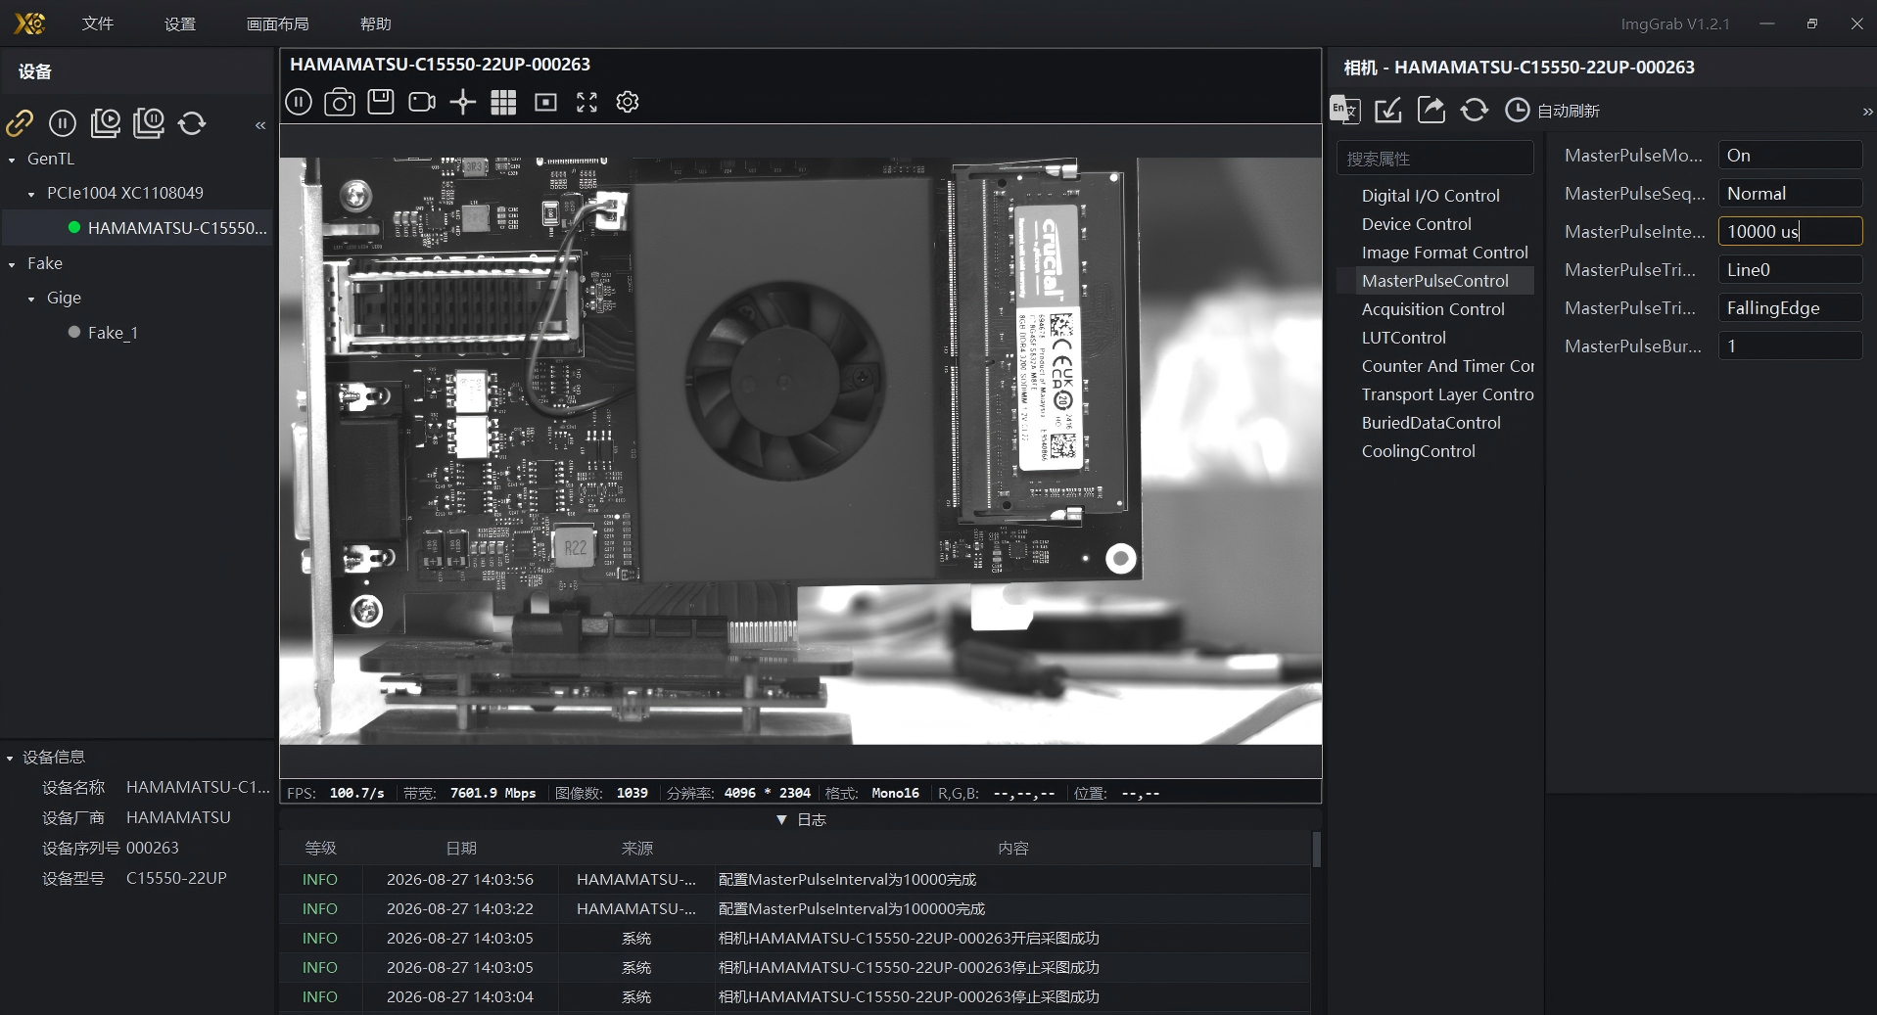Select log entry at 14:03:56
The image size is (1877, 1015).
tap(795, 880)
